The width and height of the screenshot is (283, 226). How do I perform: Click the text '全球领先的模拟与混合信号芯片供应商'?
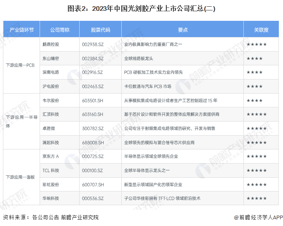(159, 142)
